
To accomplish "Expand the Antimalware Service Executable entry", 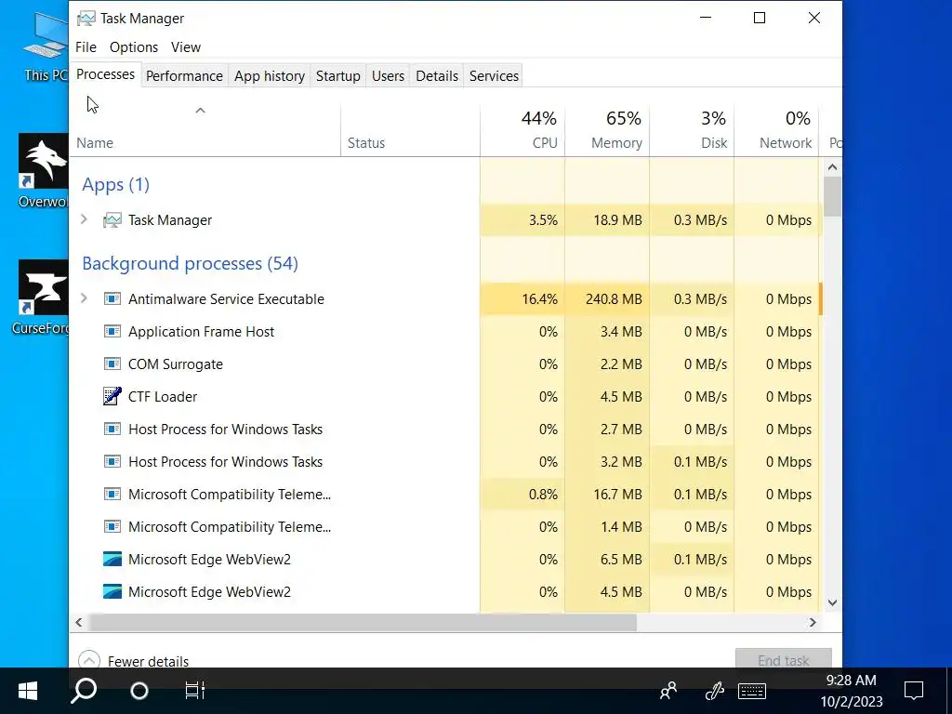I will 85,298.
